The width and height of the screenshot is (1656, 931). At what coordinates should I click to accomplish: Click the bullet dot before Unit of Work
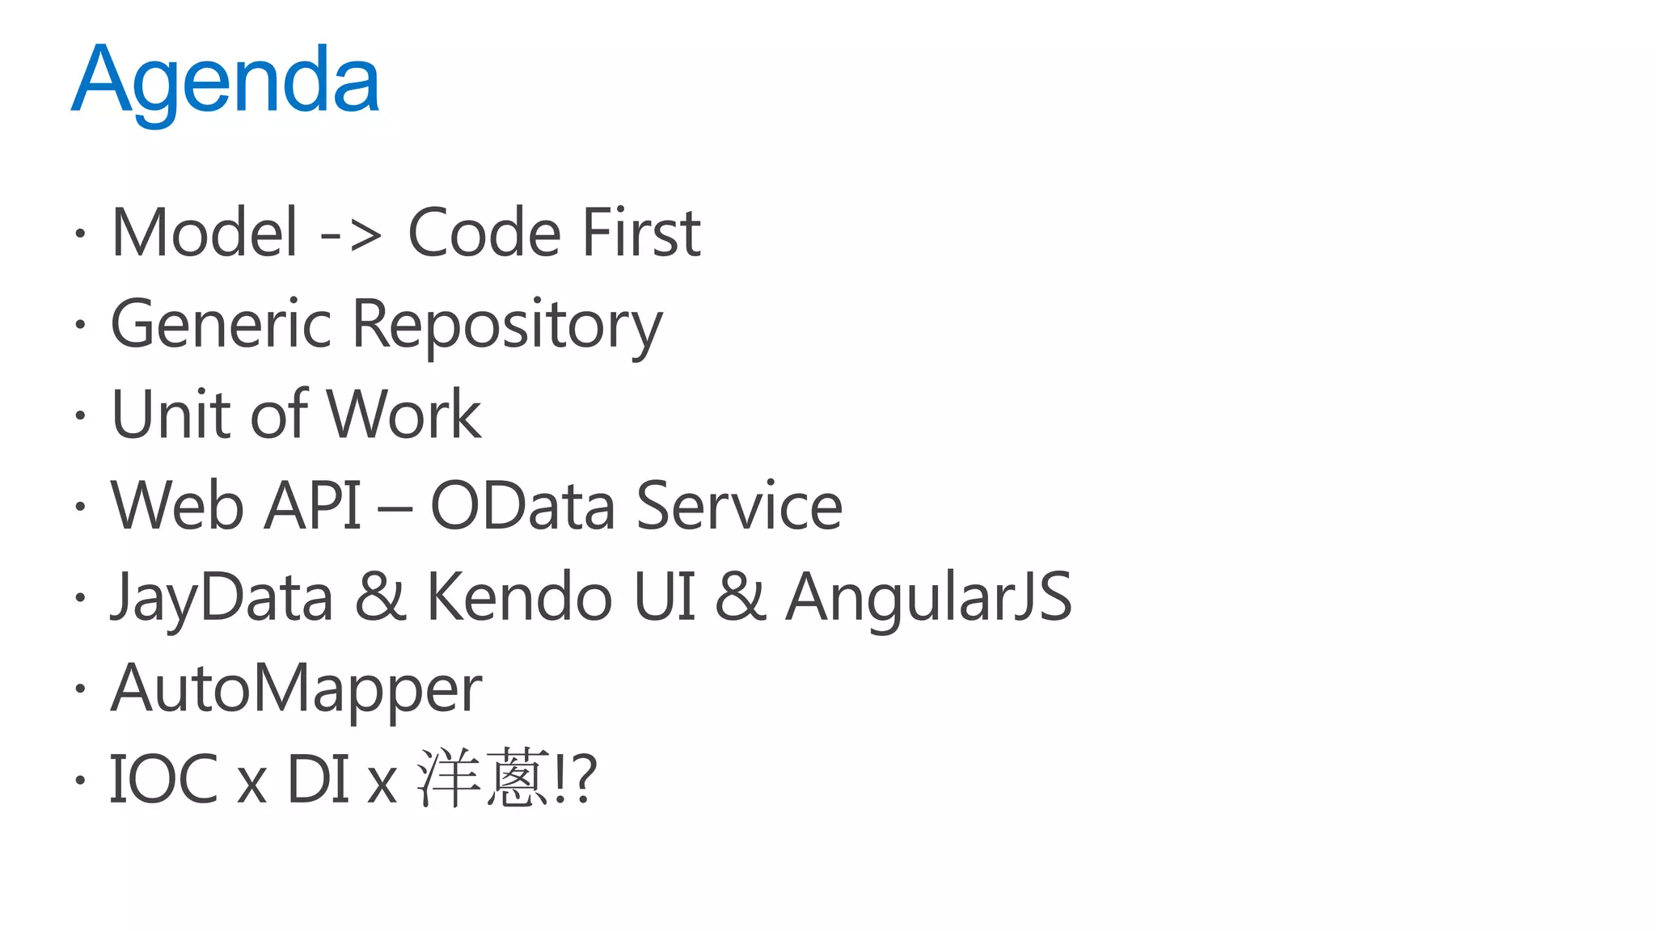pyautogui.click(x=79, y=416)
